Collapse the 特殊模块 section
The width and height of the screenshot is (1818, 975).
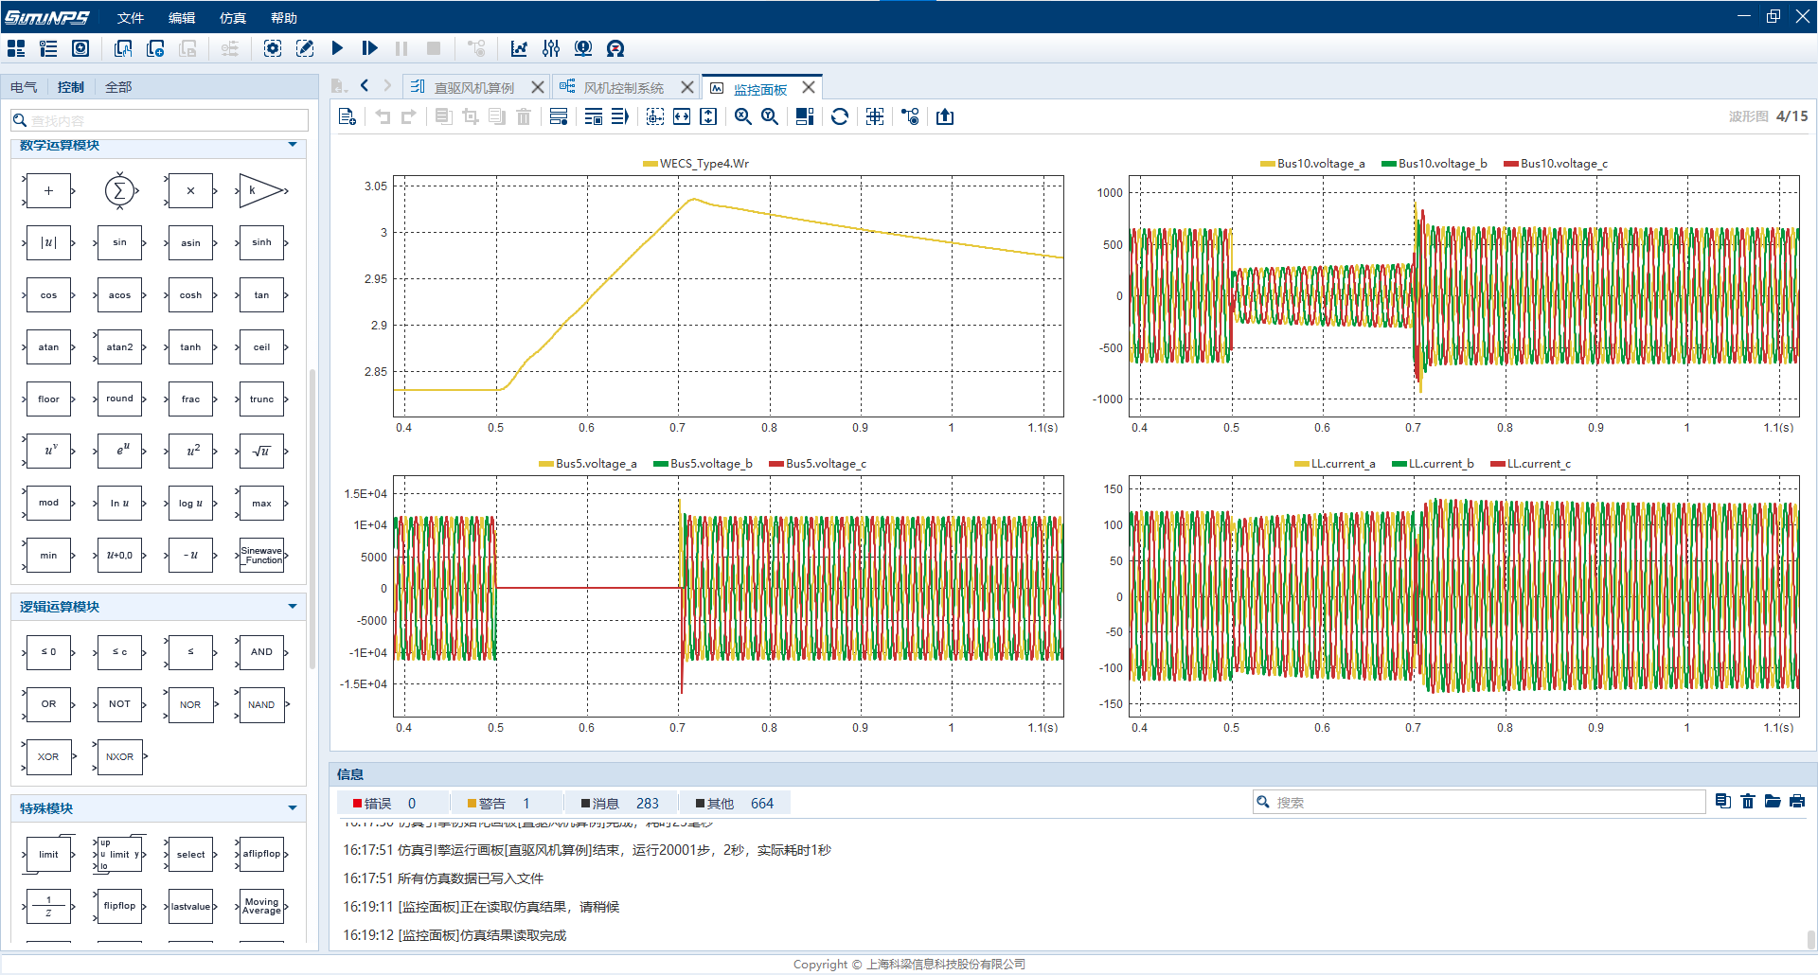293,808
